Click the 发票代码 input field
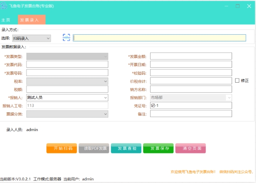Image resolution: width=256 pixels, height=183 pixels. tap(67, 64)
